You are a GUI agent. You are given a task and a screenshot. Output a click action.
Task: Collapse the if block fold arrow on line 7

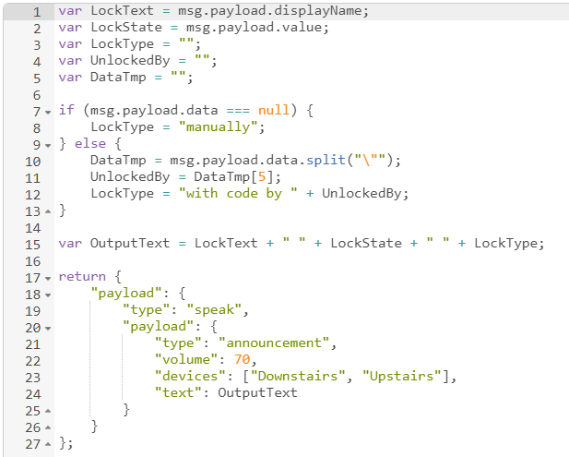(48, 111)
